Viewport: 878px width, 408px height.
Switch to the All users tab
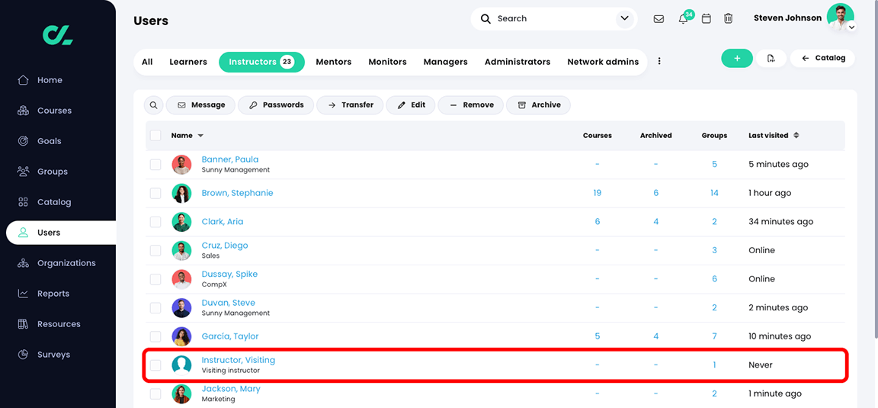[147, 62]
